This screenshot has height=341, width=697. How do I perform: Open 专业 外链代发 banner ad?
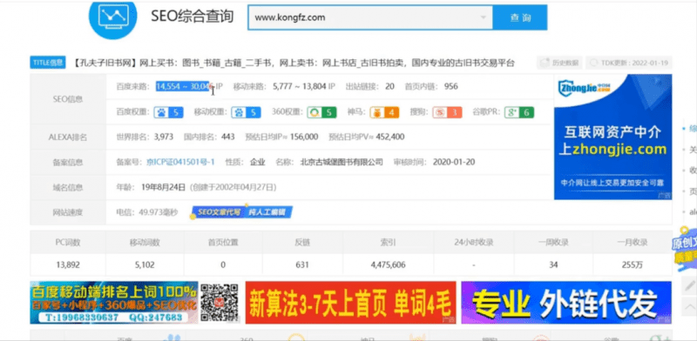click(566, 303)
